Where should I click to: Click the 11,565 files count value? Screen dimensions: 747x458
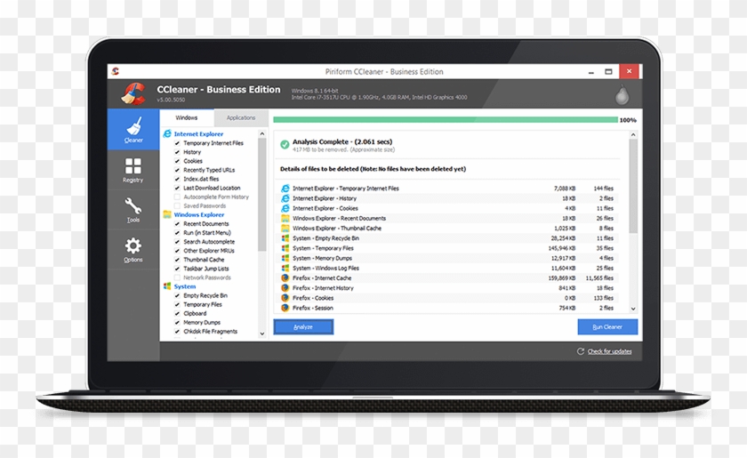point(599,277)
